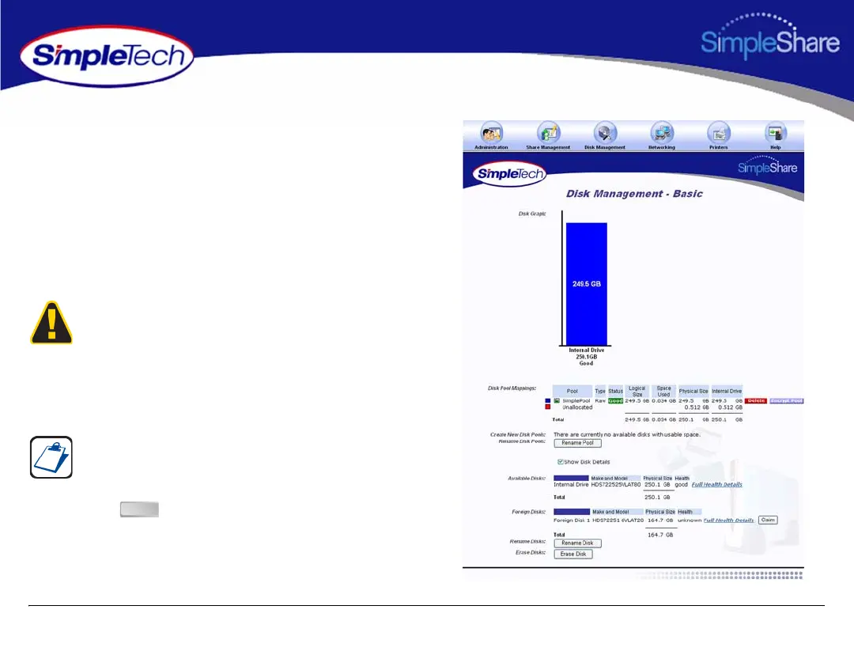
Task: Click the Pool column header
Action: coord(572,392)
